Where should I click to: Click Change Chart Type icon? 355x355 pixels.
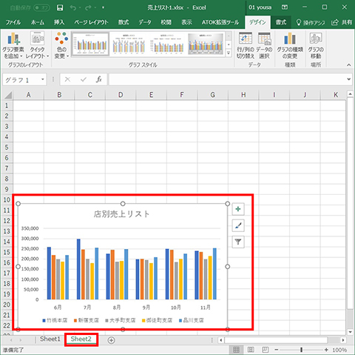290,45
